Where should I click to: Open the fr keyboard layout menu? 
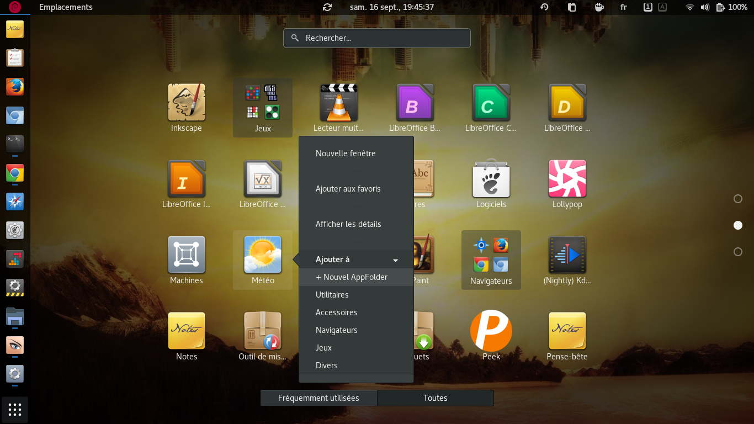coord(624,7)
